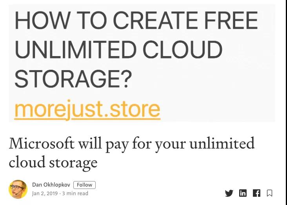Viewport: 287px width, 205px height.
Task: Bookmark this article
Action: (x=270, y=193)
